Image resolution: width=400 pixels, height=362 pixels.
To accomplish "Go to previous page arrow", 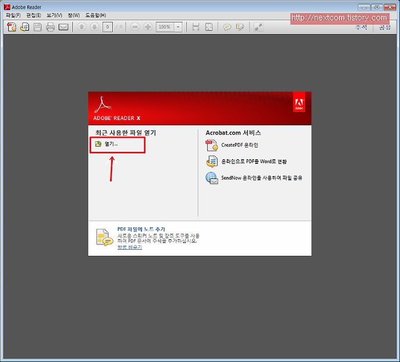I will [x=81, y=27].
